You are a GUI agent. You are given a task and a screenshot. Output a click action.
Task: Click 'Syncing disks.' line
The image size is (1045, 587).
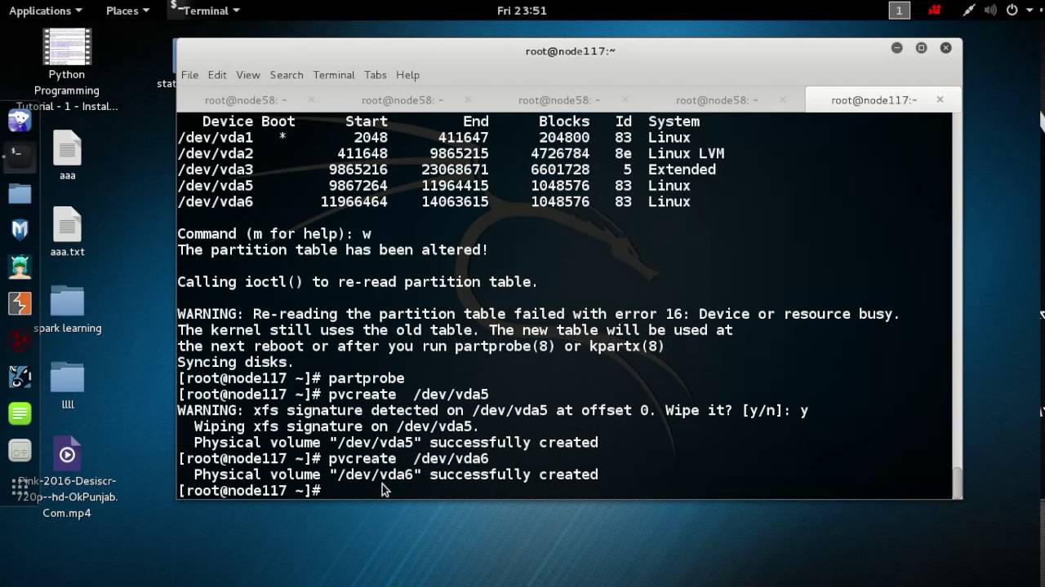pyautogui.click(x=235, y=362)
